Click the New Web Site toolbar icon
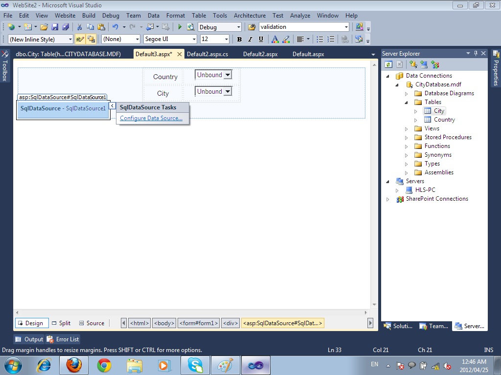501x375 pixels. pos(11,27)
